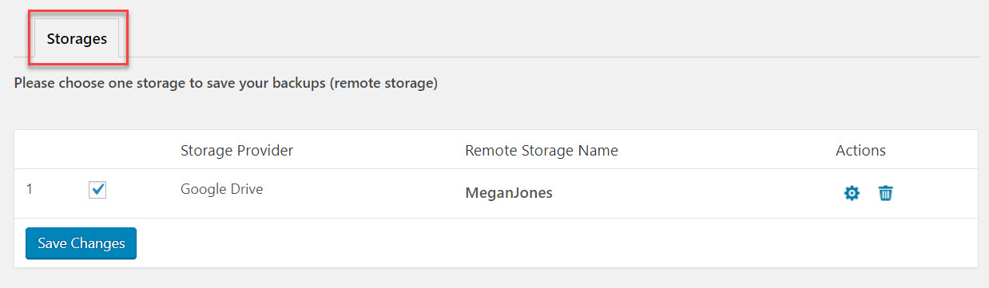This screenshot has height=288, width=989.
Task: Save Changes to storage selection
Action: (x=81, y=243)
